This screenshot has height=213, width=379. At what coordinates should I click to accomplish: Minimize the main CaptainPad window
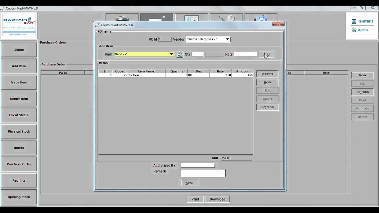click(354, 8)
